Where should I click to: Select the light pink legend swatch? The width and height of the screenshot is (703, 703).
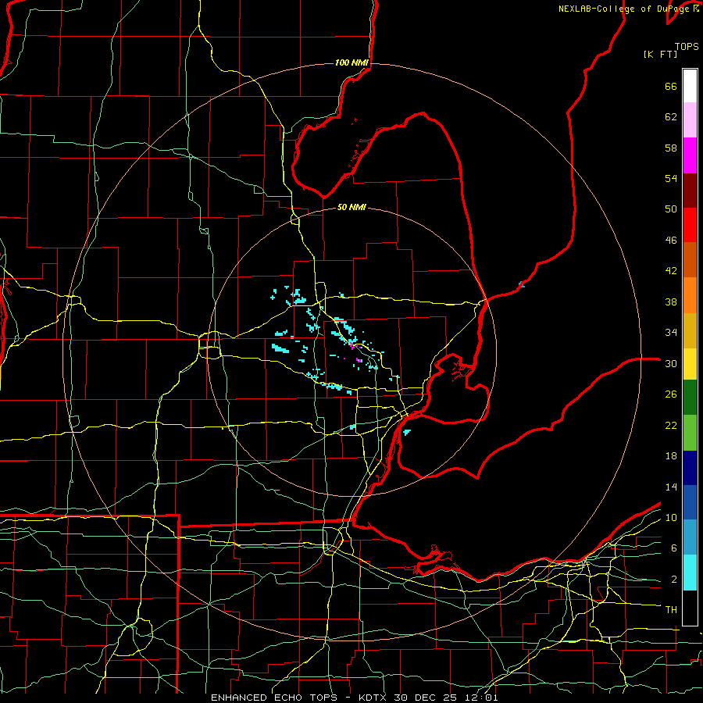tap(690, 120)
